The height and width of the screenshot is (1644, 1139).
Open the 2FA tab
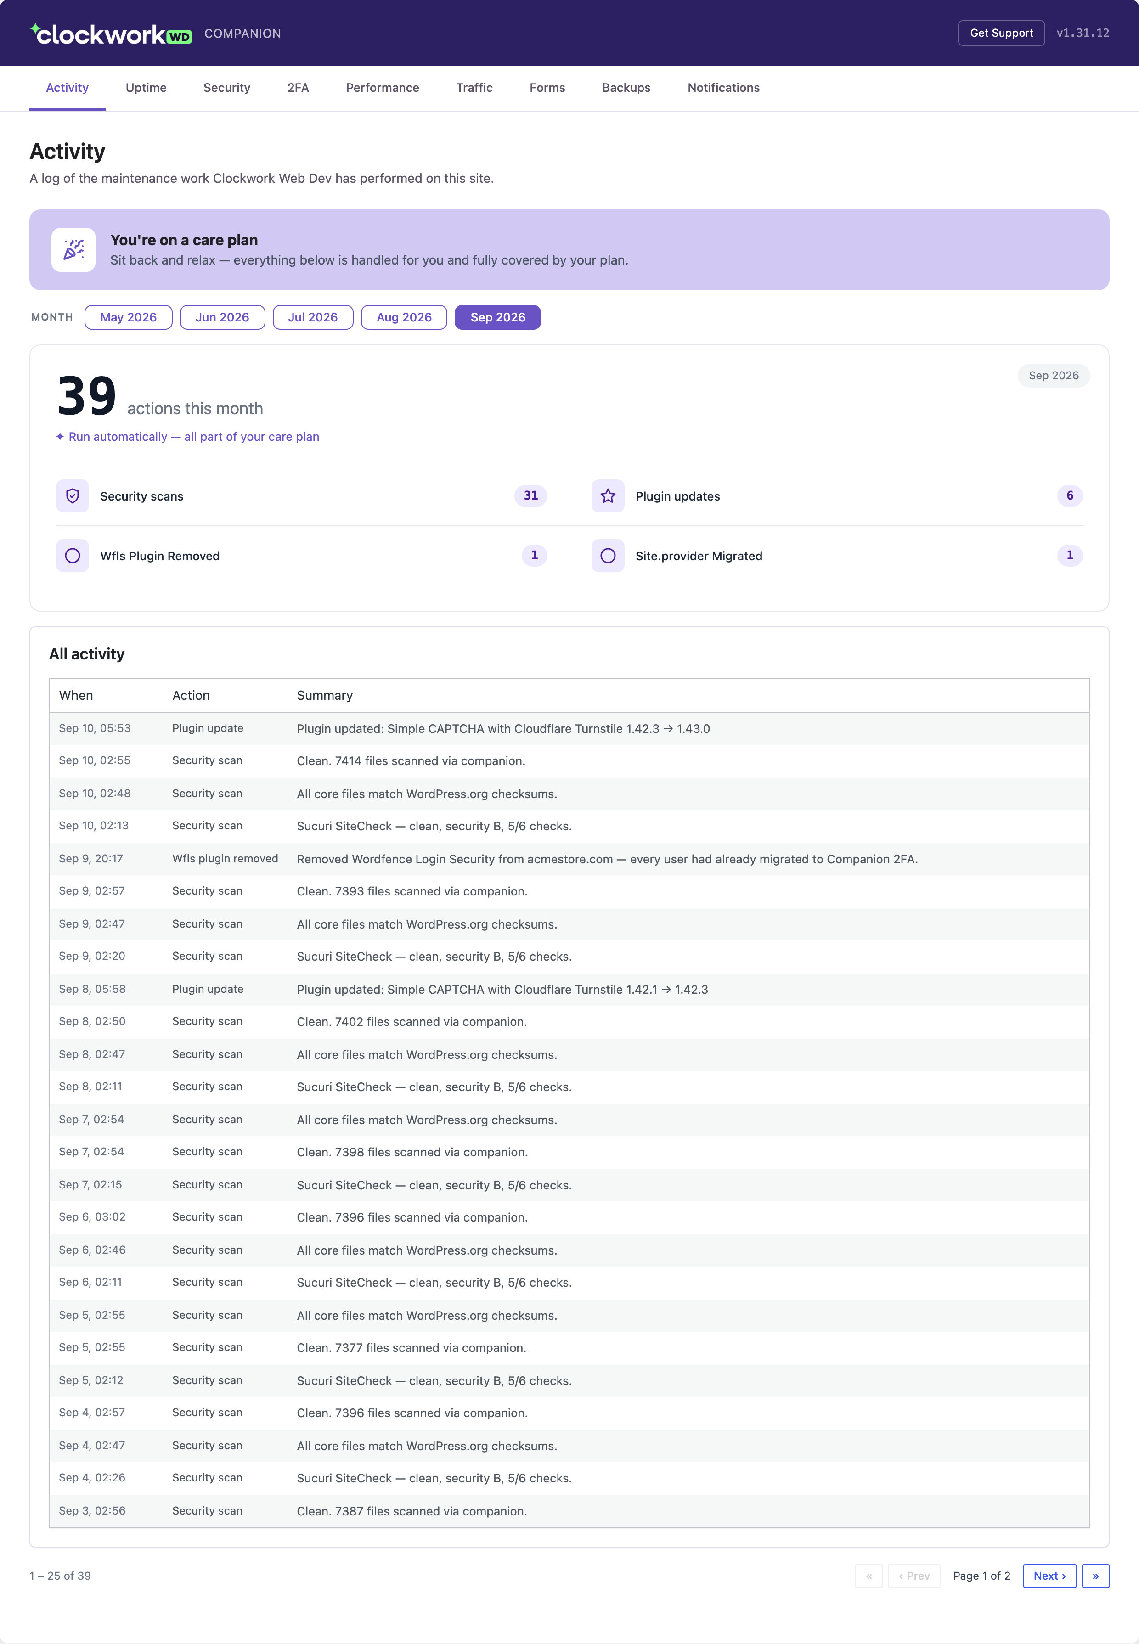coord(299,88)
